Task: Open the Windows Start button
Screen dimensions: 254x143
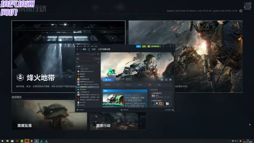Action: pos(2,141)
